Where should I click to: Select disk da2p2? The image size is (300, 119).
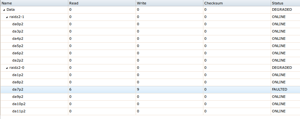(x=18, y=61)
